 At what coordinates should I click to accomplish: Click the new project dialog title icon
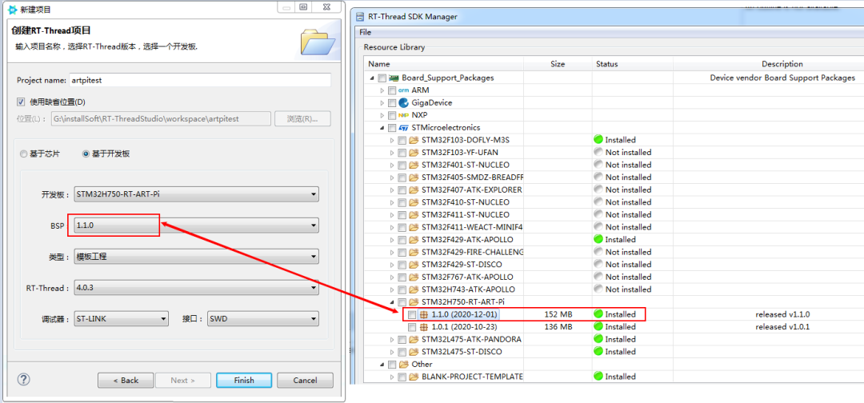(12, 9)
